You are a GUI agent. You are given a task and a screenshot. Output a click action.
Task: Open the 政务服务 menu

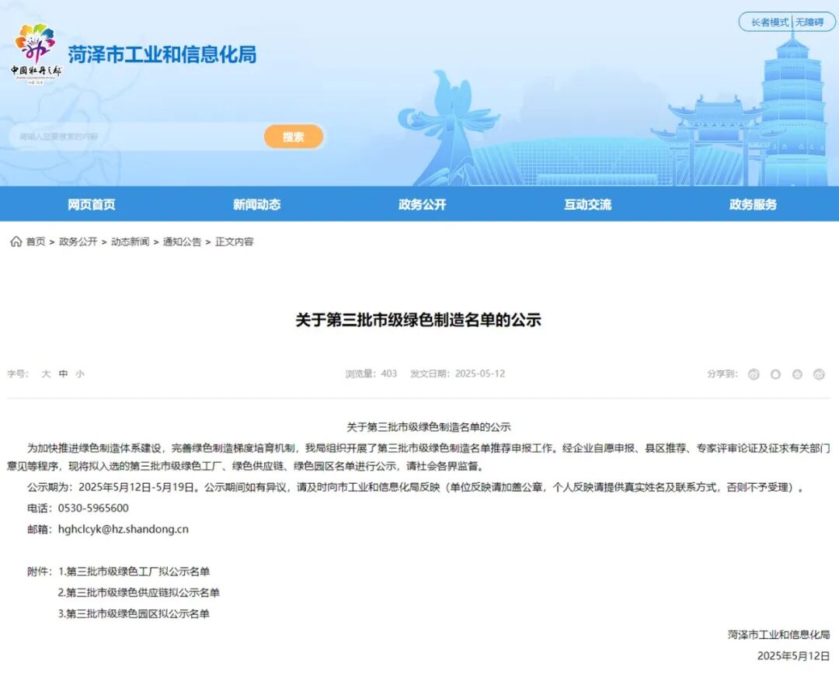[752, 204]
